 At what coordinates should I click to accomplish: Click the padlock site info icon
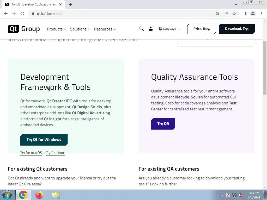[x=33, y=14]
